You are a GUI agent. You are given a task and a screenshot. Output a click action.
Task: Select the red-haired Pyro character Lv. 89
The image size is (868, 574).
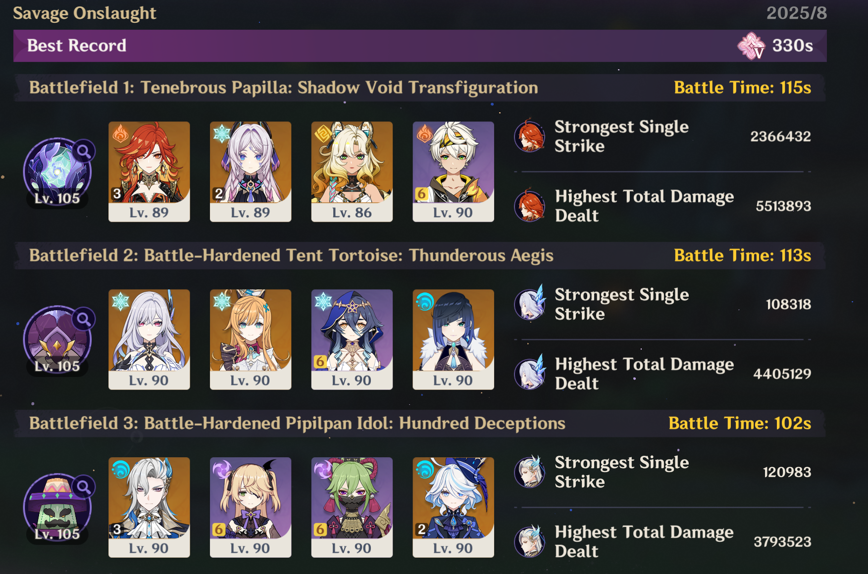[149, 172]
